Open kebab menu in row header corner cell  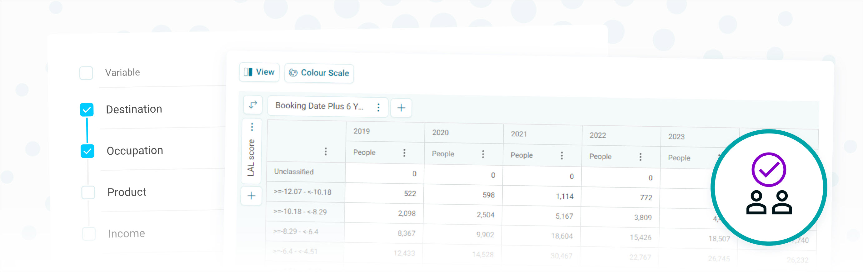pos(325,152)
